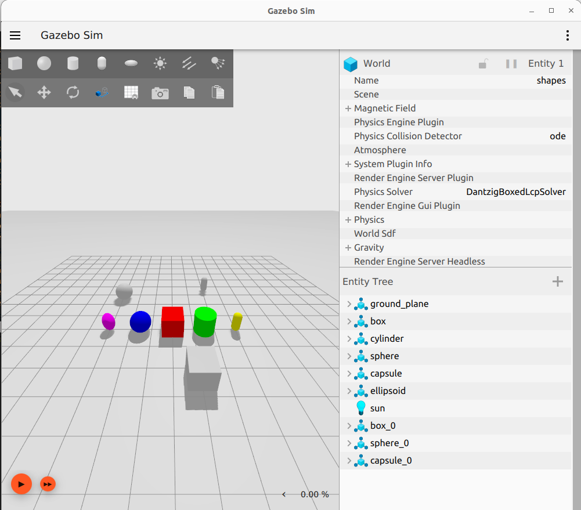
Task: Click the shapes name value
Action: [x=551, y=81]
